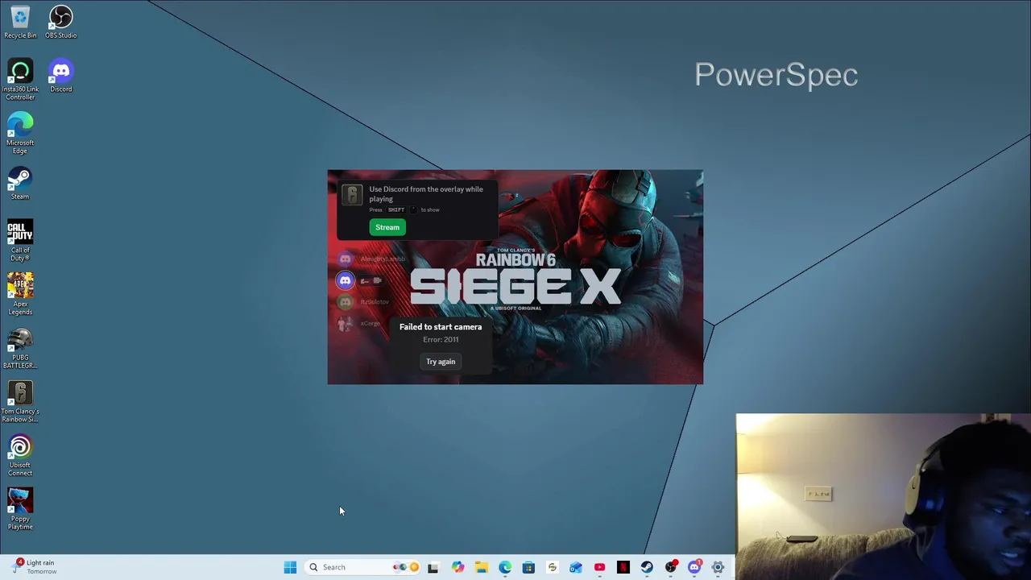The image size is (1031, 580).
Task: Open the Poppy Playtime desktop shortcut
Action: [x=20, y=509]
